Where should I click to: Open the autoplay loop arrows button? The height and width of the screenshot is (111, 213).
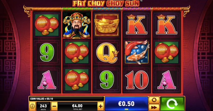pos(154,100)
